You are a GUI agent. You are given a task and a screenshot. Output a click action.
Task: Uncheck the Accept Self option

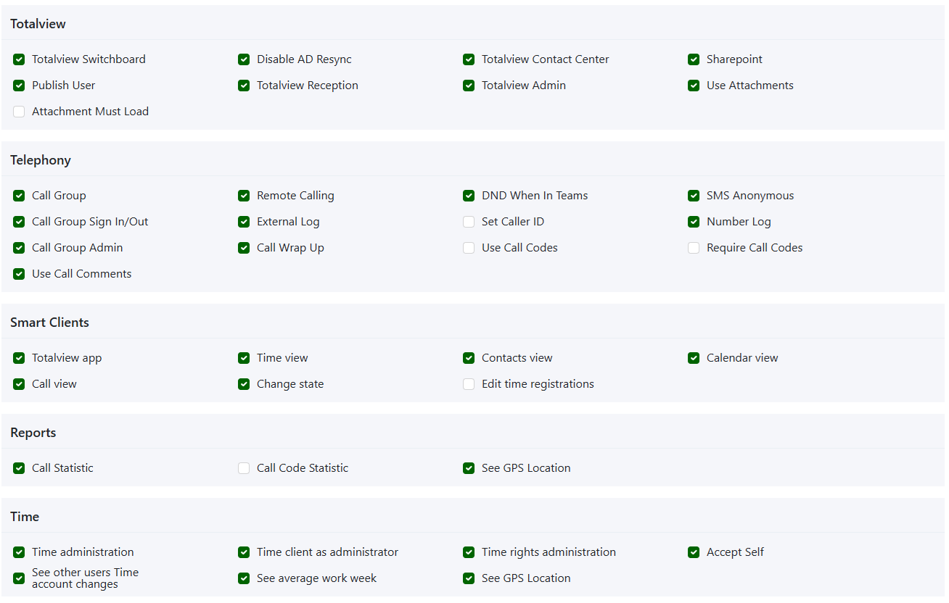(x=694, y=552)
